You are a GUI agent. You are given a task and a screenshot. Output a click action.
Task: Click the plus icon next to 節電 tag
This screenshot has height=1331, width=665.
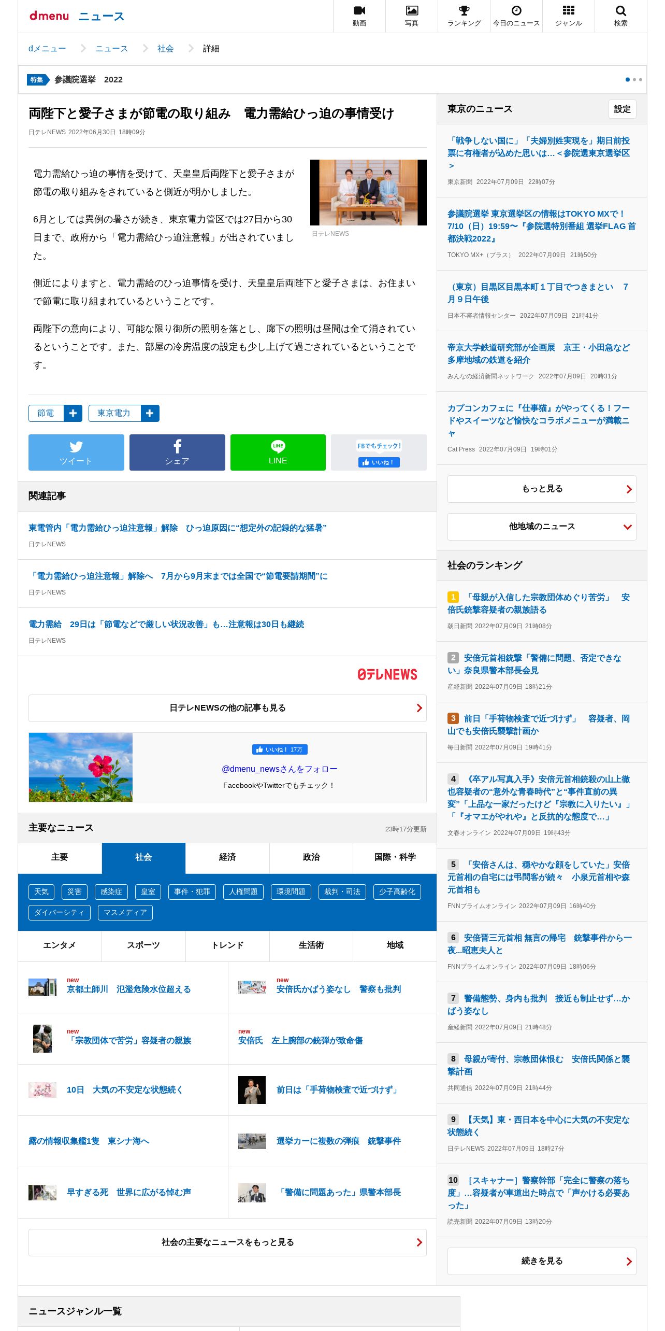(x=73, y=413)
